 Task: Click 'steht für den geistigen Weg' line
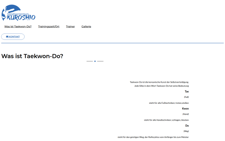pos(153,137)
